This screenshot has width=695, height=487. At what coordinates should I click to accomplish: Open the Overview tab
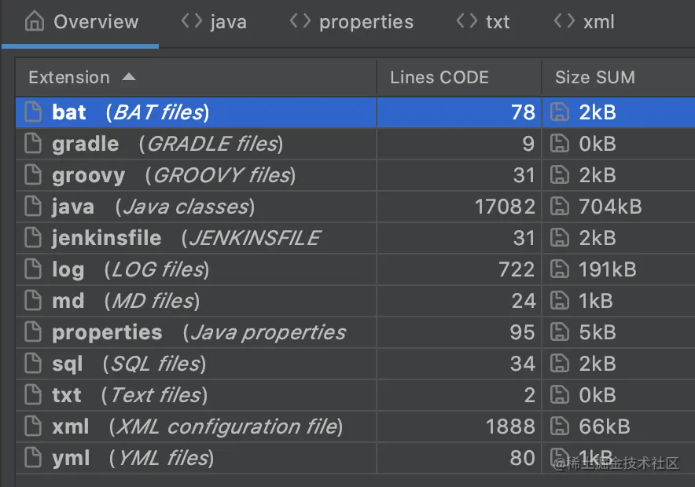pos(81,22)
